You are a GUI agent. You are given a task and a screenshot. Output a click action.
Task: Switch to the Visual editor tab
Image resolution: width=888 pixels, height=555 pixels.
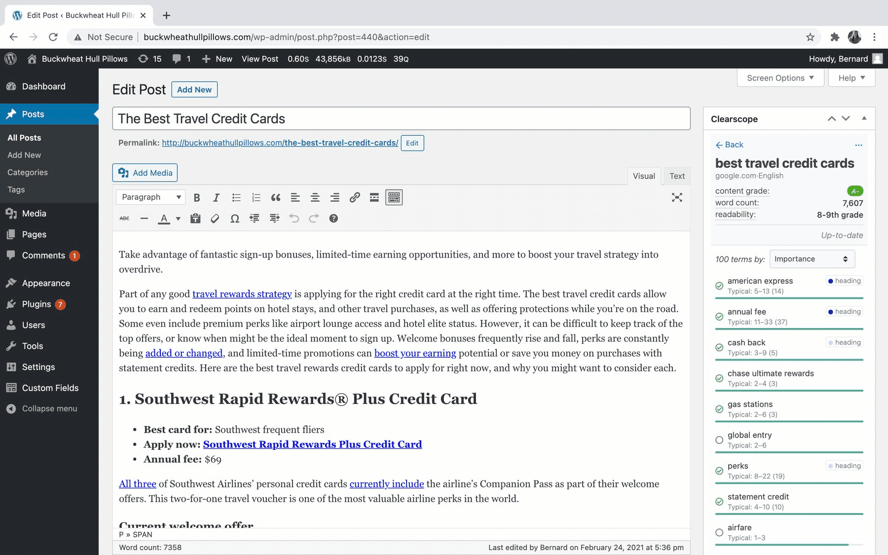[x=644, y=176]
